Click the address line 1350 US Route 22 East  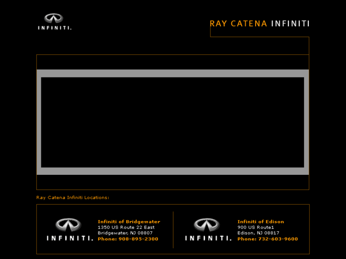click(126, 227)
